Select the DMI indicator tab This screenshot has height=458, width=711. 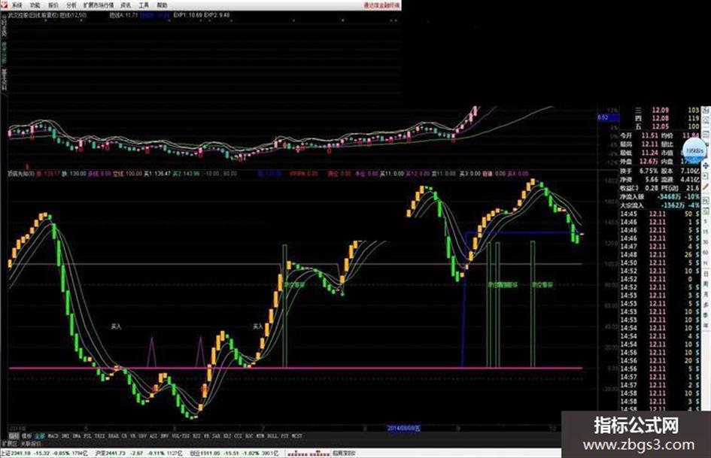point(65,435)
